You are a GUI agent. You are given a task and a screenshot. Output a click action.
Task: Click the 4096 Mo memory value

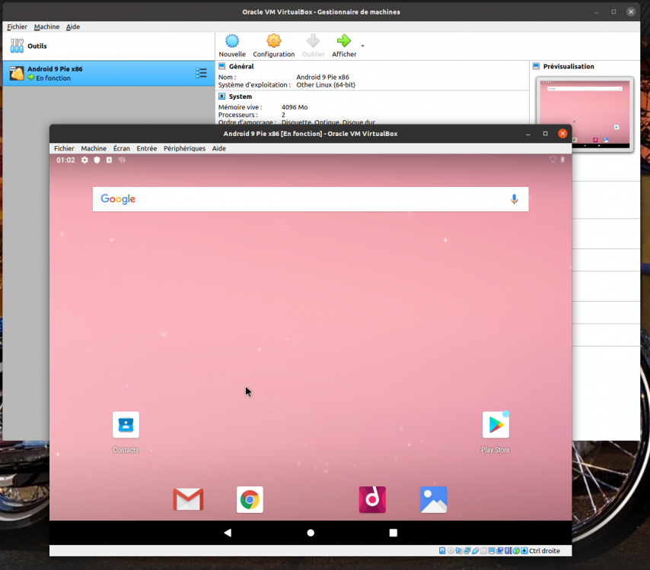tap(295, 107)
